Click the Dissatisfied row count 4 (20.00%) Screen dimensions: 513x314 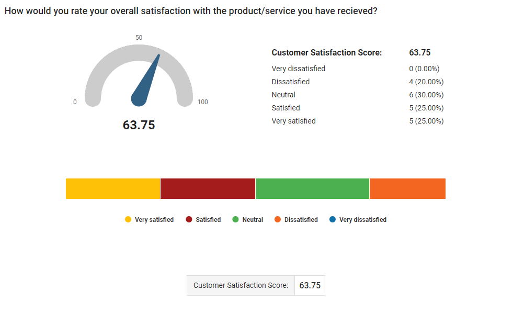pyautogui.click(x=426, y=82)
